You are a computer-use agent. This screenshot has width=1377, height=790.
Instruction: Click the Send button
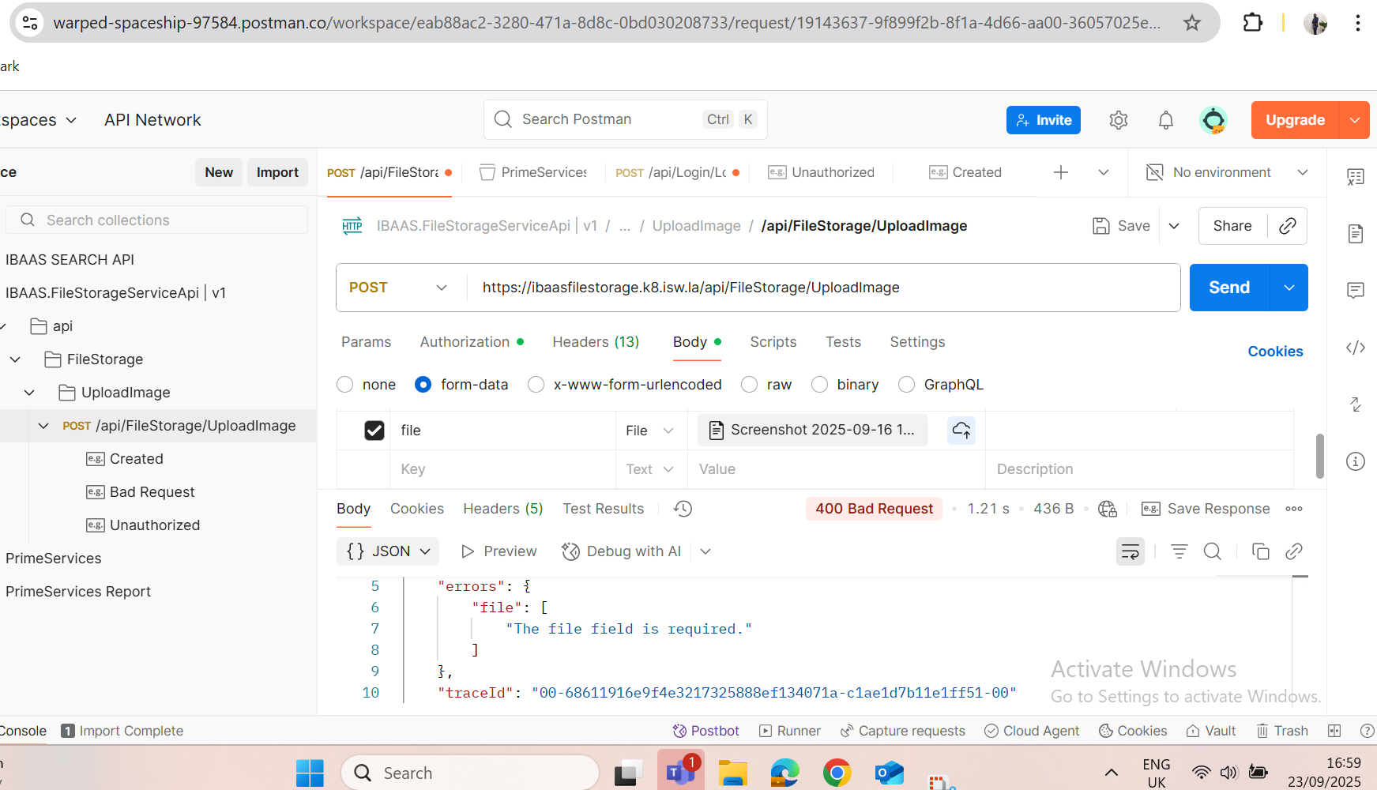pos(1228,288)
